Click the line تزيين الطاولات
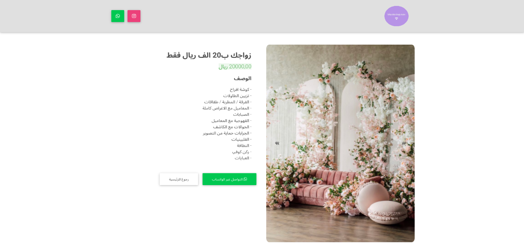 click(x=238, y=96)
